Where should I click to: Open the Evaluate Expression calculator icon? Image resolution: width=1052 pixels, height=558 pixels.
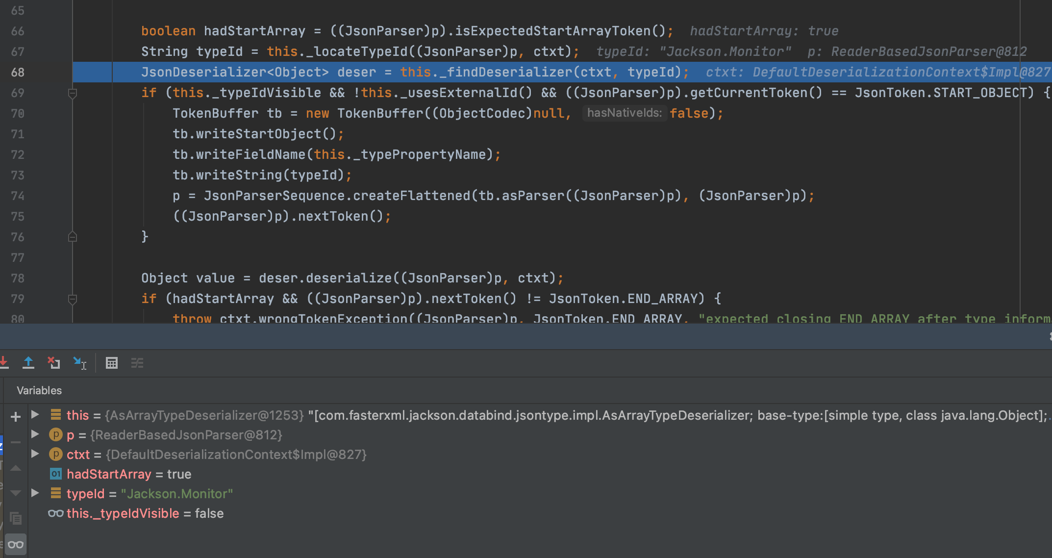112,363
